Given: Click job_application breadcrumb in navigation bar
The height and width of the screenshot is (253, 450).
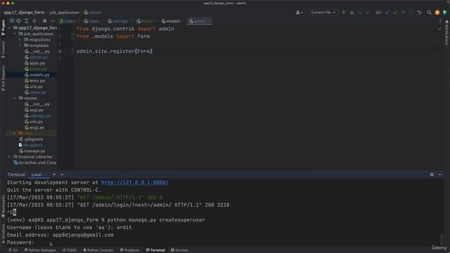Looking at the screenshot, I should 64,13.
